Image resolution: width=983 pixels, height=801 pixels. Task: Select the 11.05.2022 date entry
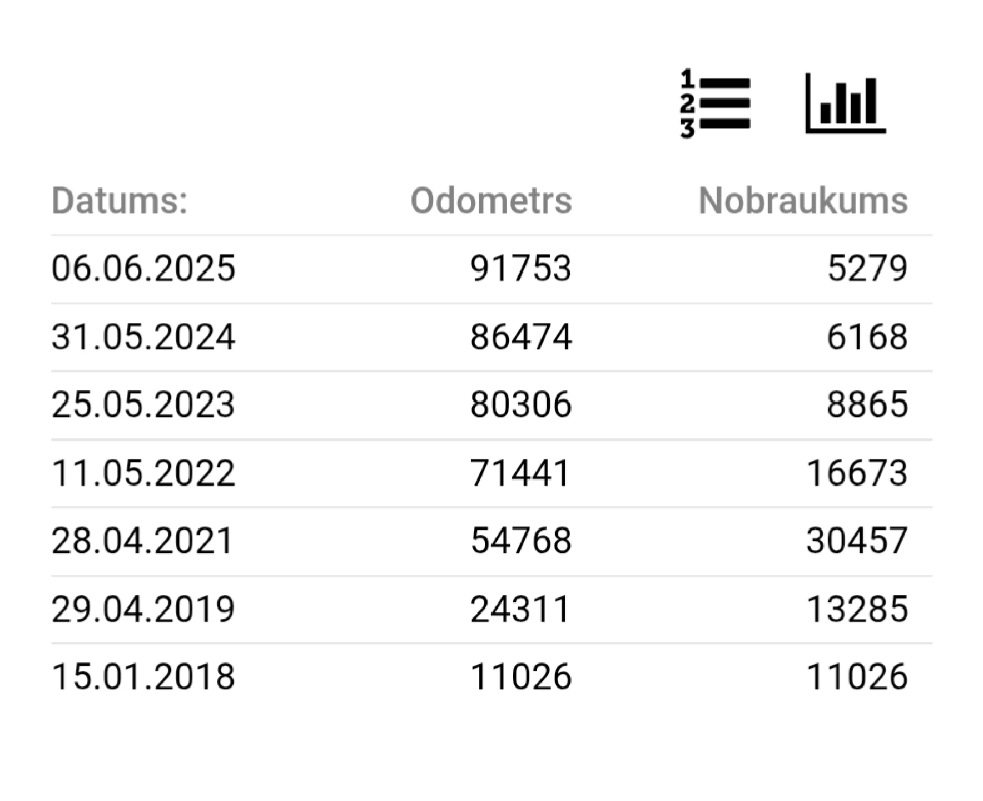pyautogui.click(x=143, y=473)
